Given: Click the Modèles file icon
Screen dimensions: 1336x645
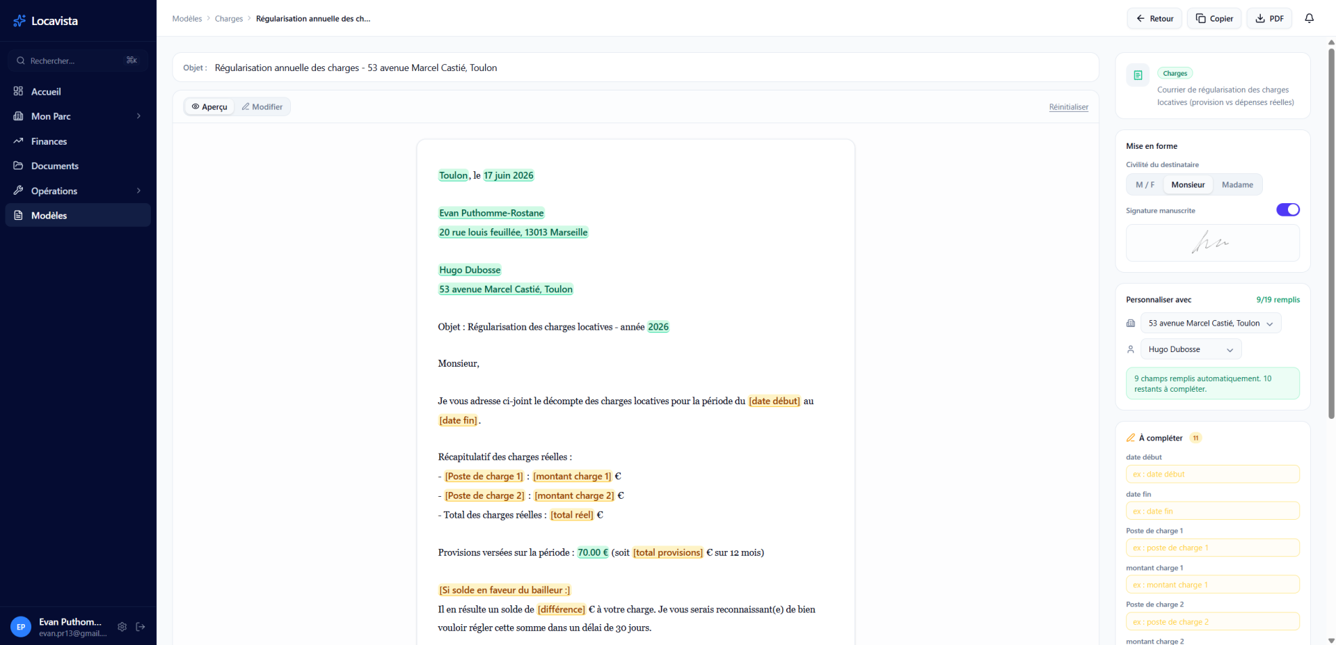Looking at the screenshot, I should 18,215.
